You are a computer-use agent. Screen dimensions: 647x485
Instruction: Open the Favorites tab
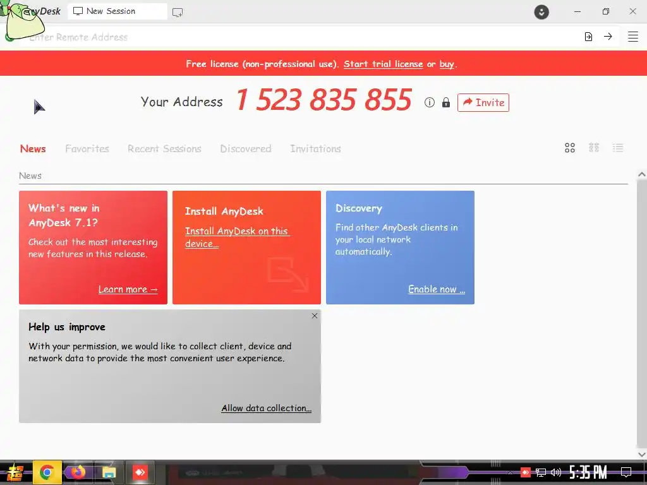point(87,149)
